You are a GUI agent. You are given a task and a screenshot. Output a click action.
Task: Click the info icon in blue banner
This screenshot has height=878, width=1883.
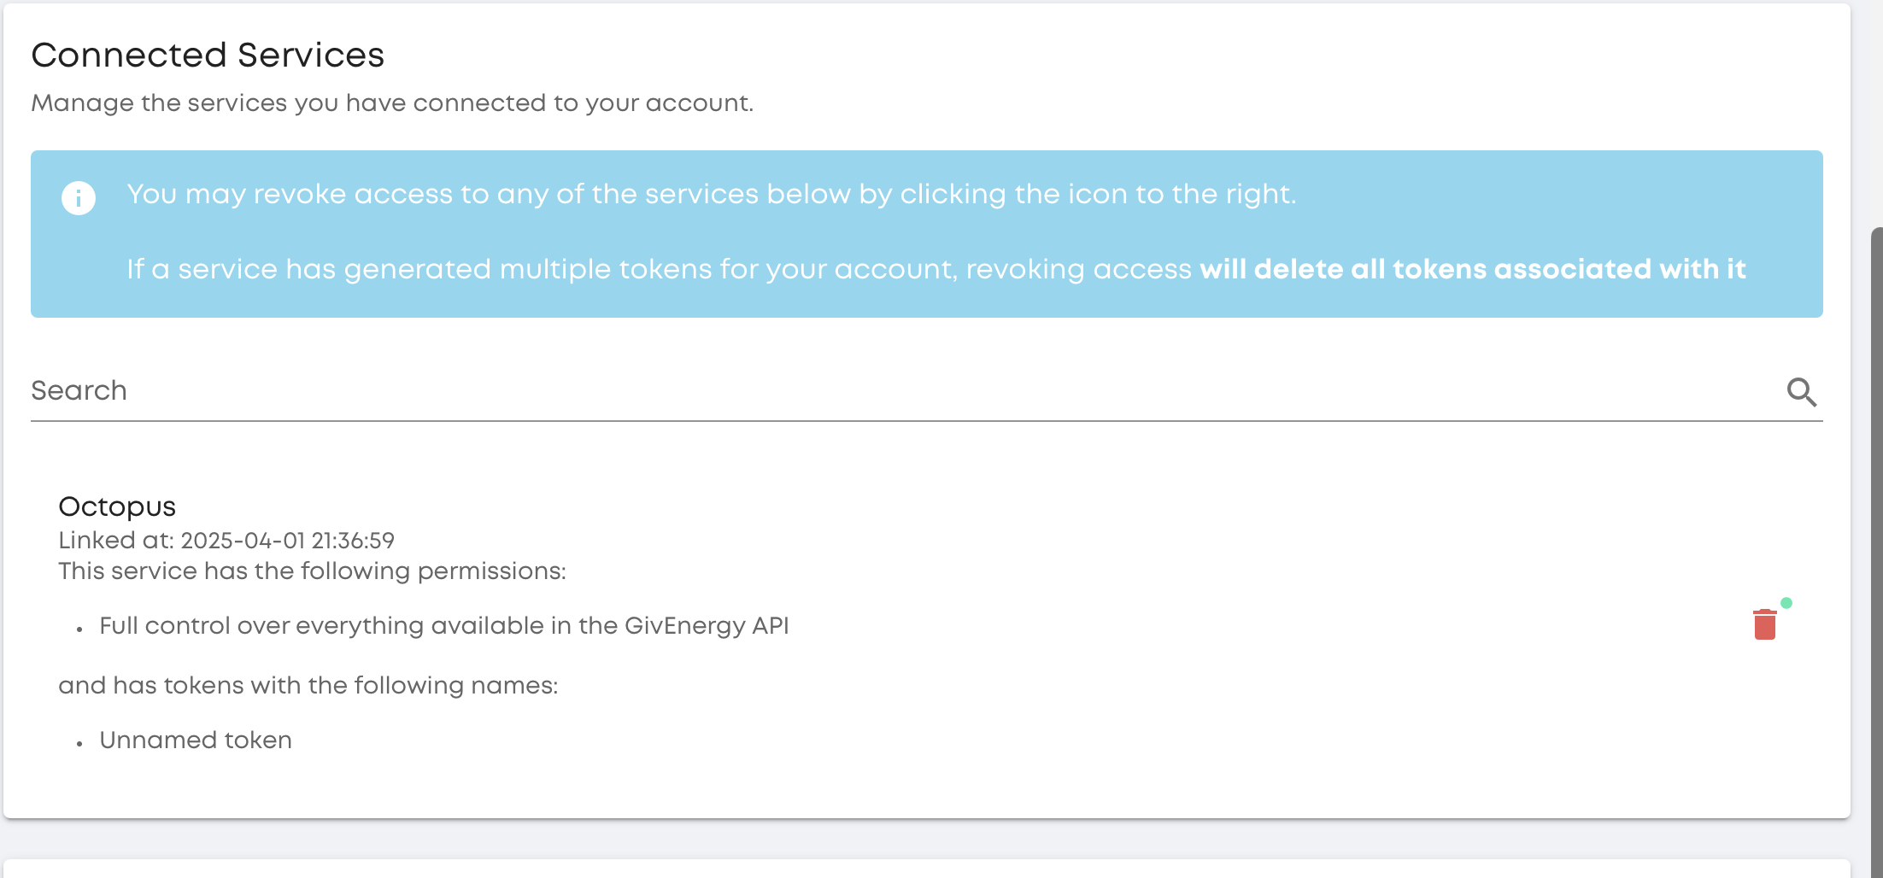click(79, 198)
